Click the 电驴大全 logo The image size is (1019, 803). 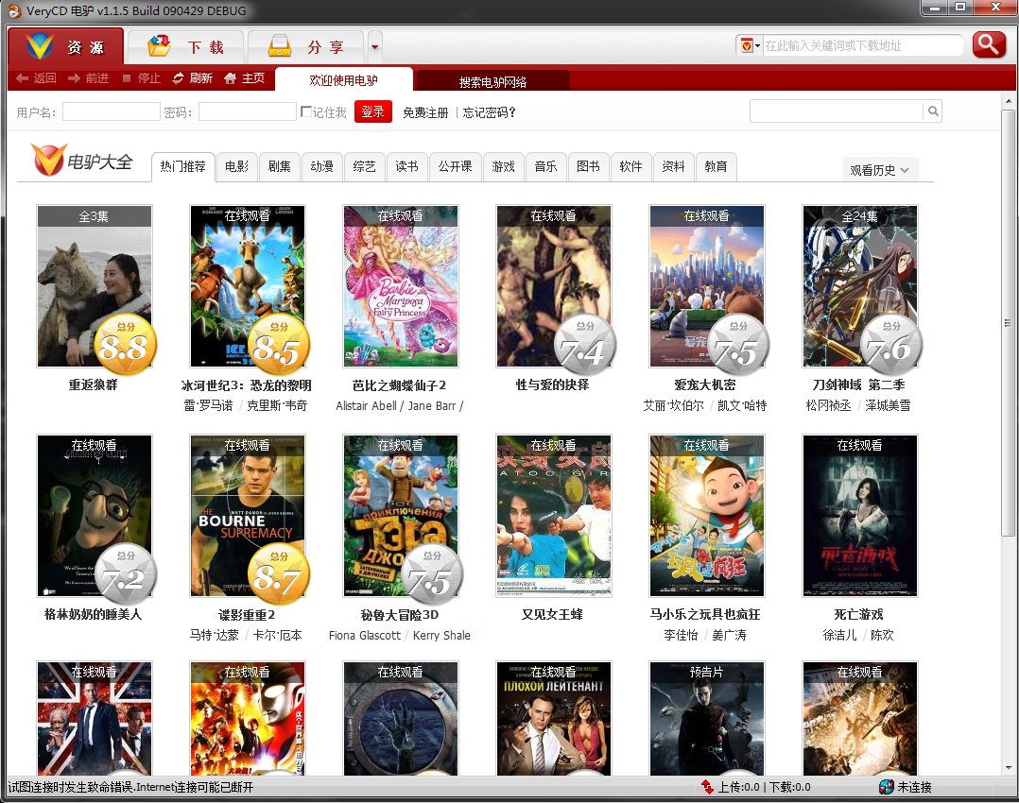tap(82, 161)
